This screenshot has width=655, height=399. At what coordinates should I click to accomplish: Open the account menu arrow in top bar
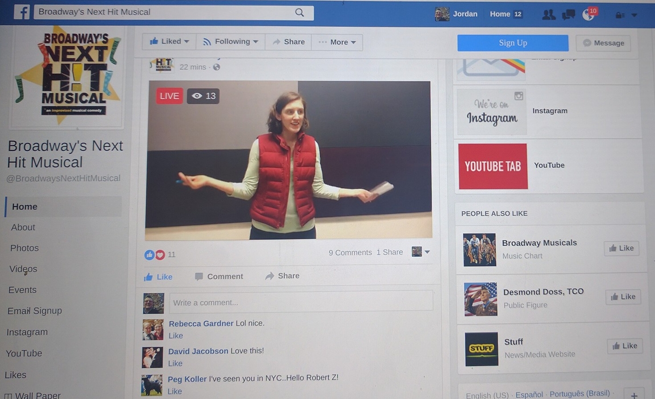pos(635,16)
